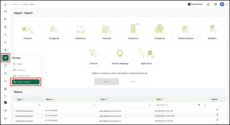Open the hamburger menu icon
Screen dimensions: 230x125
click(x=5, y=4)
